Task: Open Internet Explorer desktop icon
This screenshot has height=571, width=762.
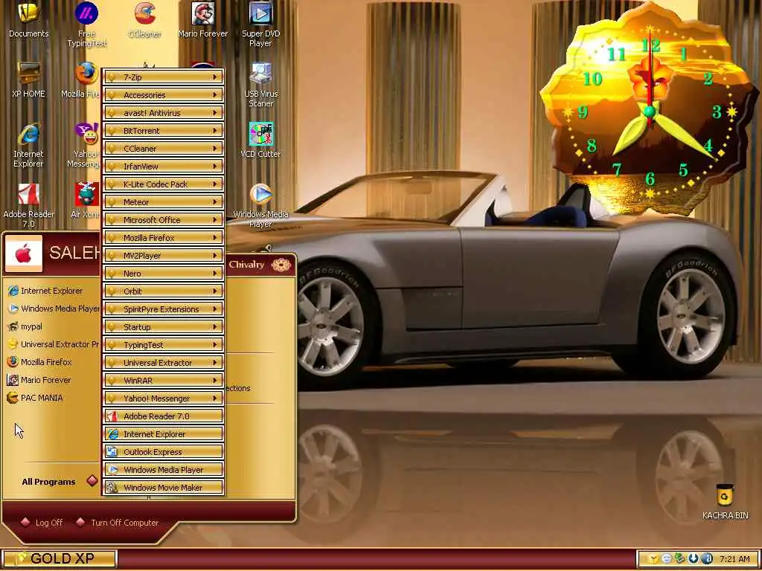Action: point(28,145)
